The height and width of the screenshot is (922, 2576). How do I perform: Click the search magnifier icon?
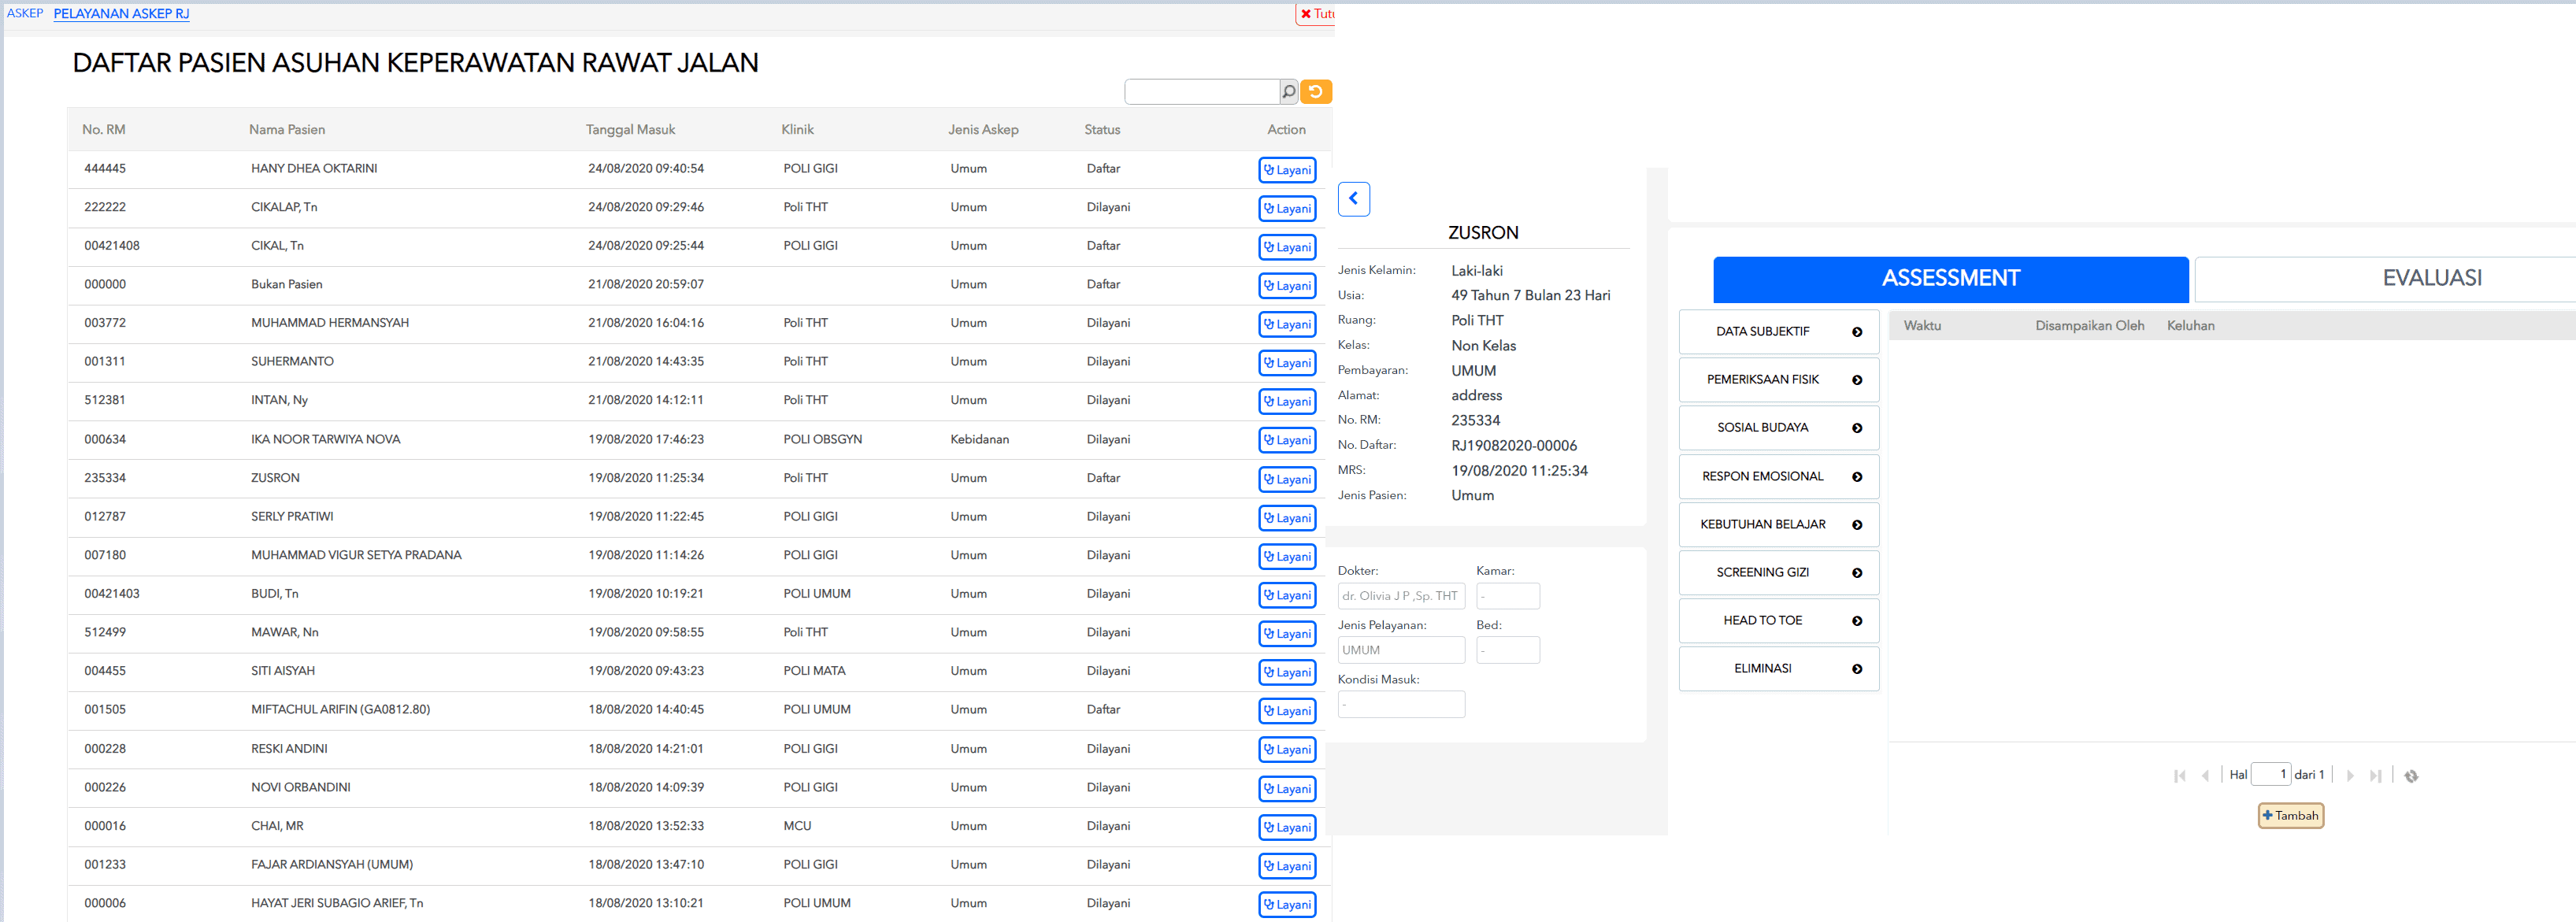pos(1289,92)
